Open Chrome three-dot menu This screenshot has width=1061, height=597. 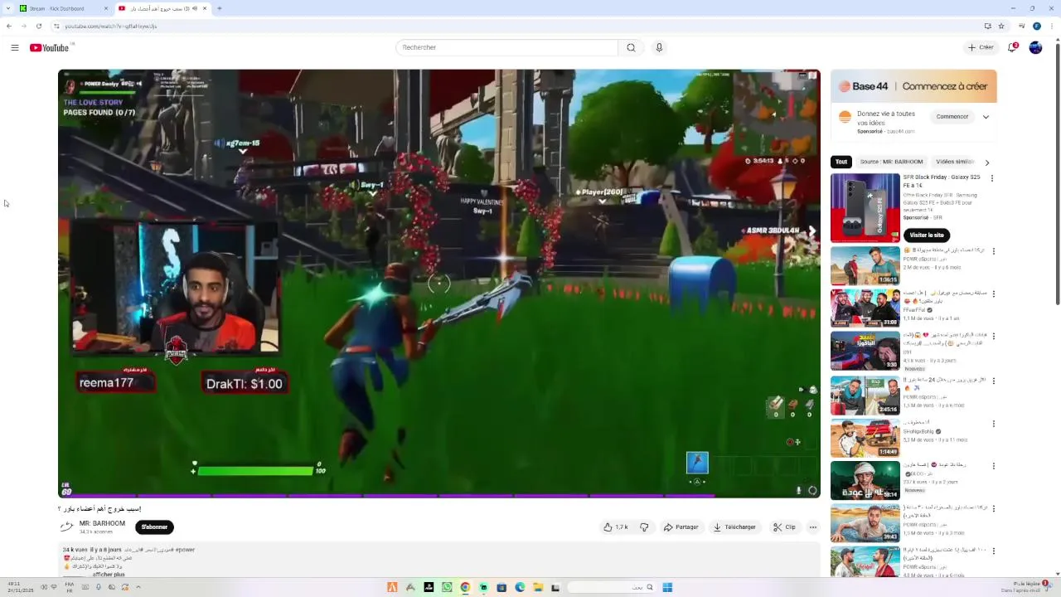coord(1051,26)
